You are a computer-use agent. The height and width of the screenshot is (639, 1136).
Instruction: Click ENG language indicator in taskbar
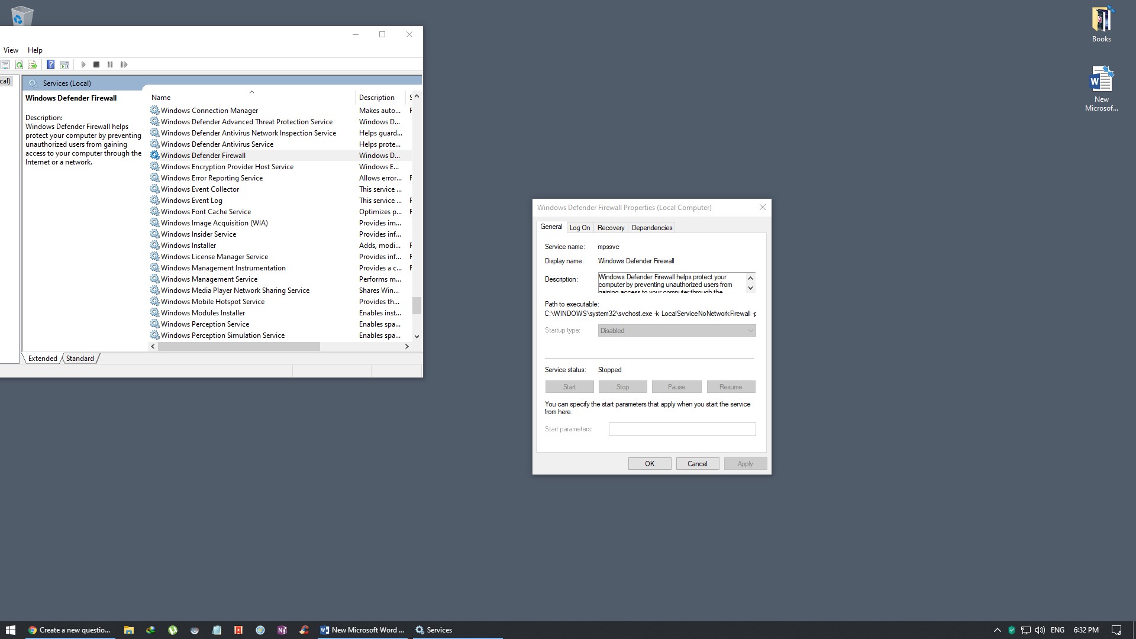1057,630
